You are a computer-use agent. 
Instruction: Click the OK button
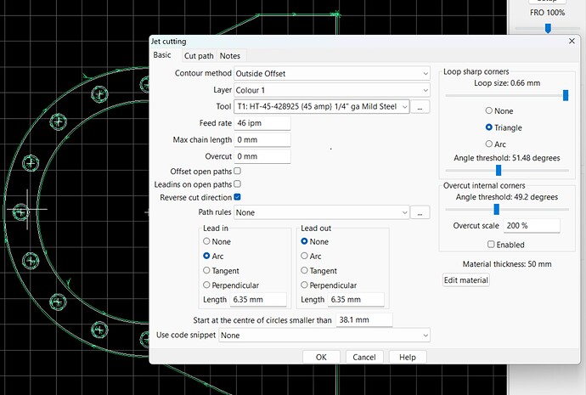click(321, 358)
